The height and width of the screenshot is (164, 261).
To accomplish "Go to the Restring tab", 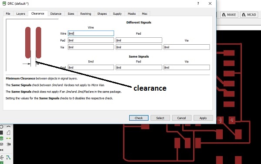I will coord(86,13).
